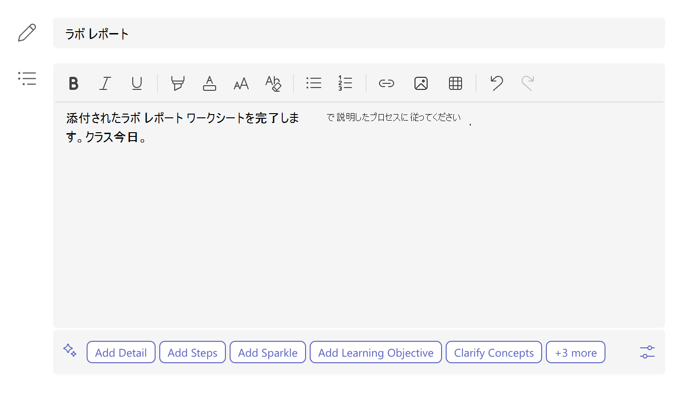Click the Add Detail button
Viewport: 680px width, 393px height.
coord(121,352)
